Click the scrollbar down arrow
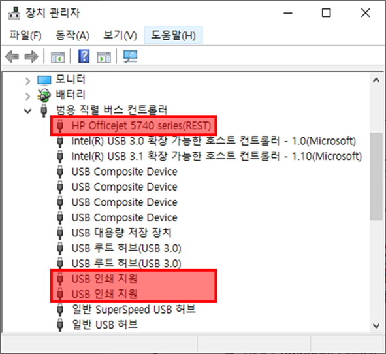386x354 pixels. pos(376,326)
